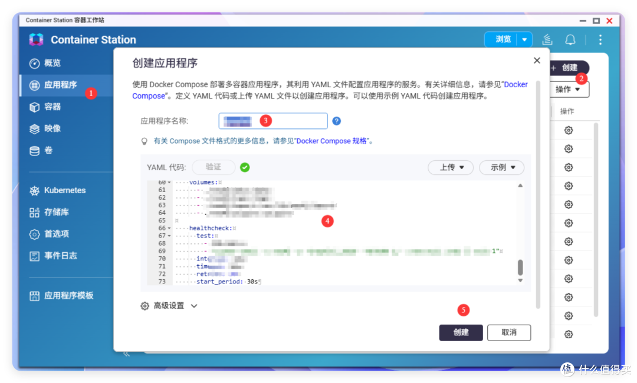Viewport: 637px width, 383px height.
Task: Open the background tasks stack icon
Action: pos(547,39)
